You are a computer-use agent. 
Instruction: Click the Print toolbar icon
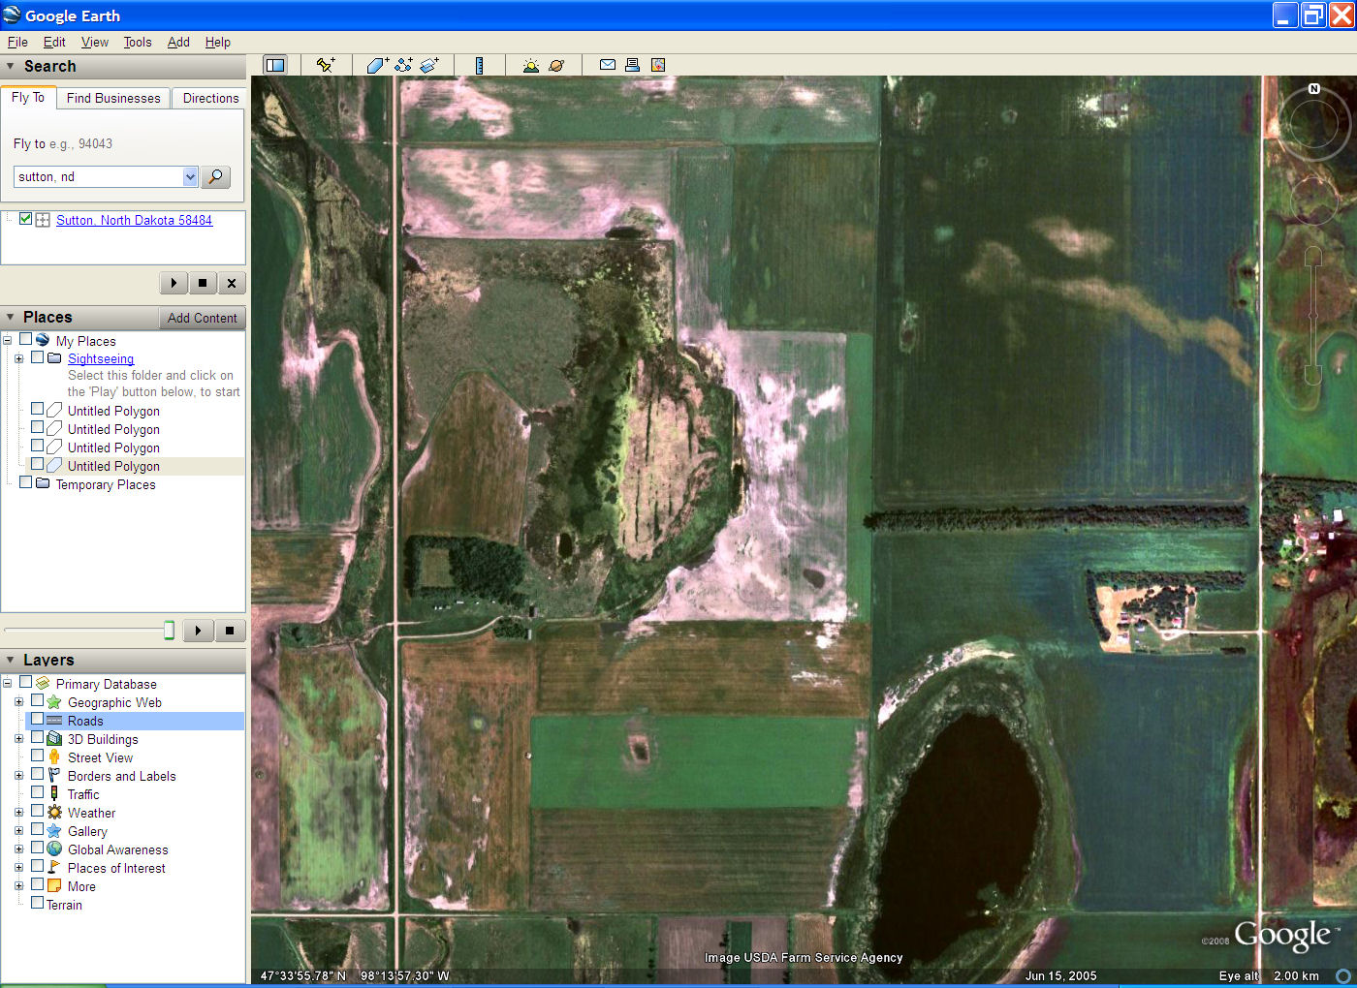pos(632,65)
